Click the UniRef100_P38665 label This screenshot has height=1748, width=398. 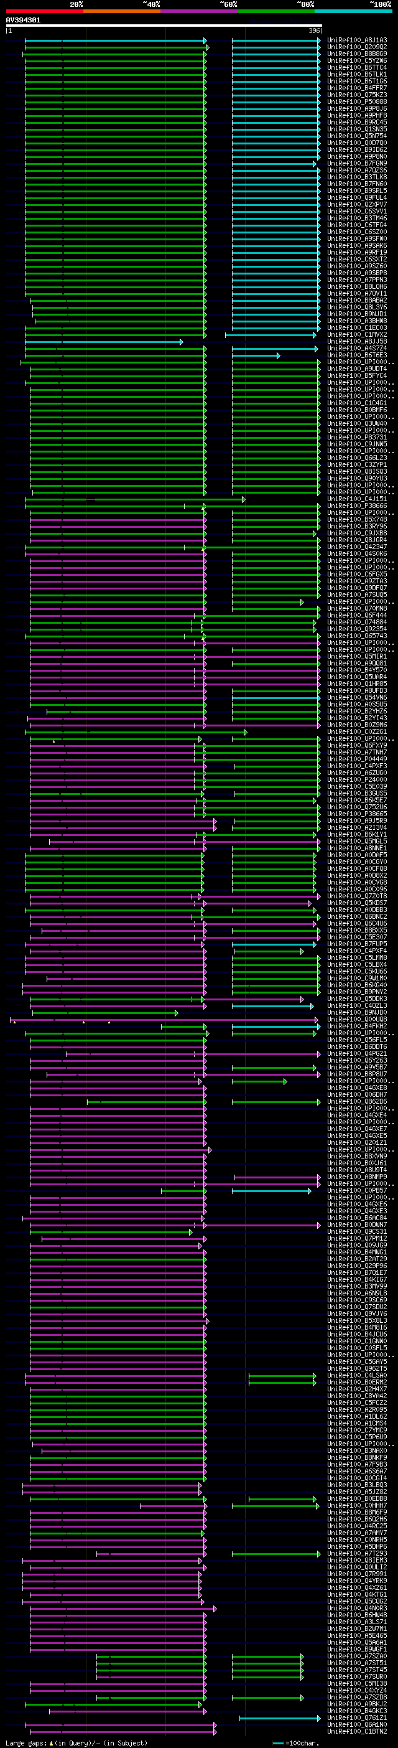[x=358, y=814]
